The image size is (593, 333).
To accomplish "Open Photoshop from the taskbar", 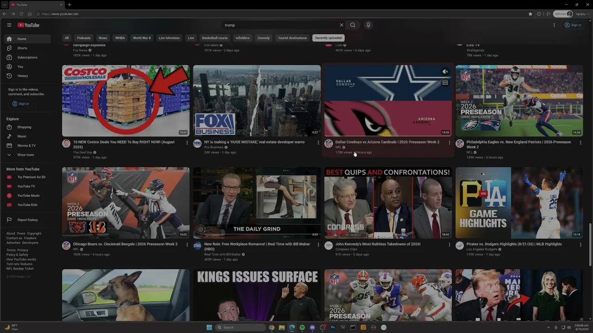I will click(333, 327).
